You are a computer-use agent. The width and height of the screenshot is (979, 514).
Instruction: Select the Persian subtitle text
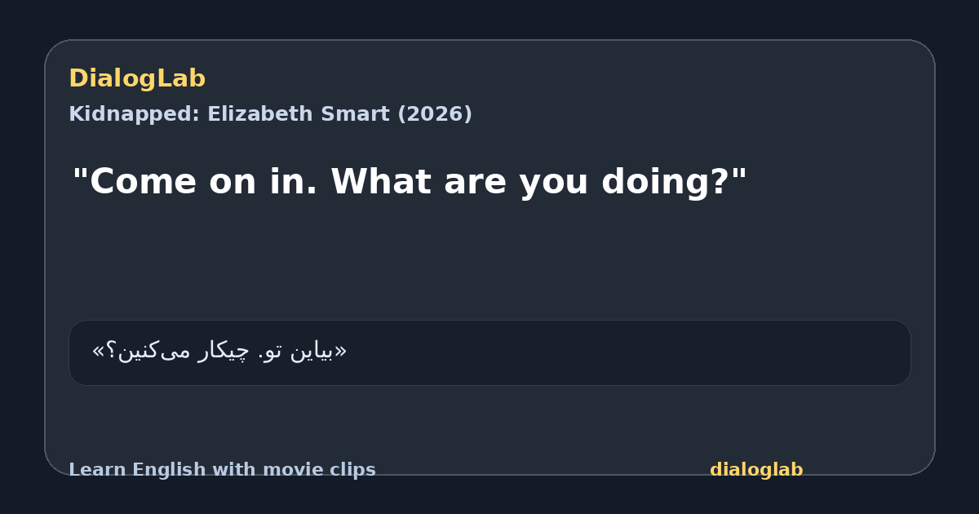(219, 351)
